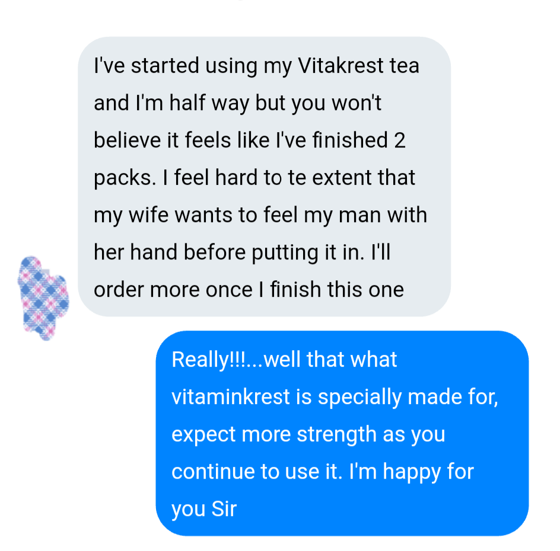Open the sender's pixelated profile avatar
Screen dimensions: 560x551
(x=43, y=299)
